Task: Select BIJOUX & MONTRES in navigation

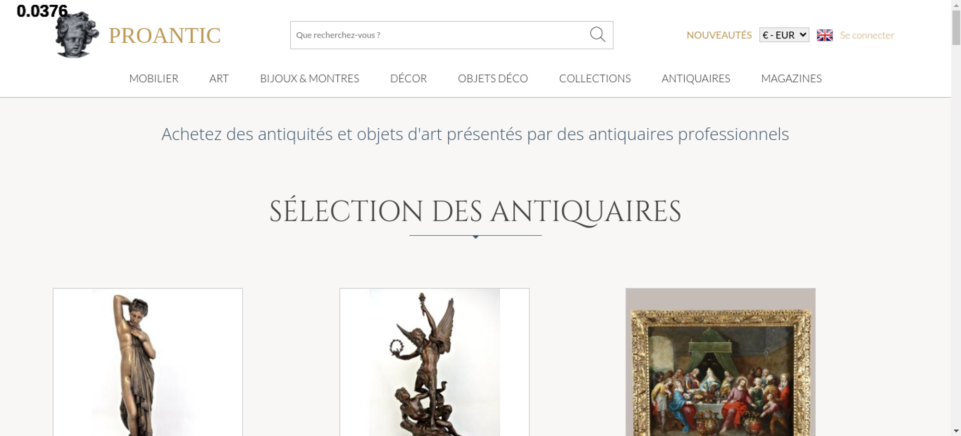Action: [309, 78]
